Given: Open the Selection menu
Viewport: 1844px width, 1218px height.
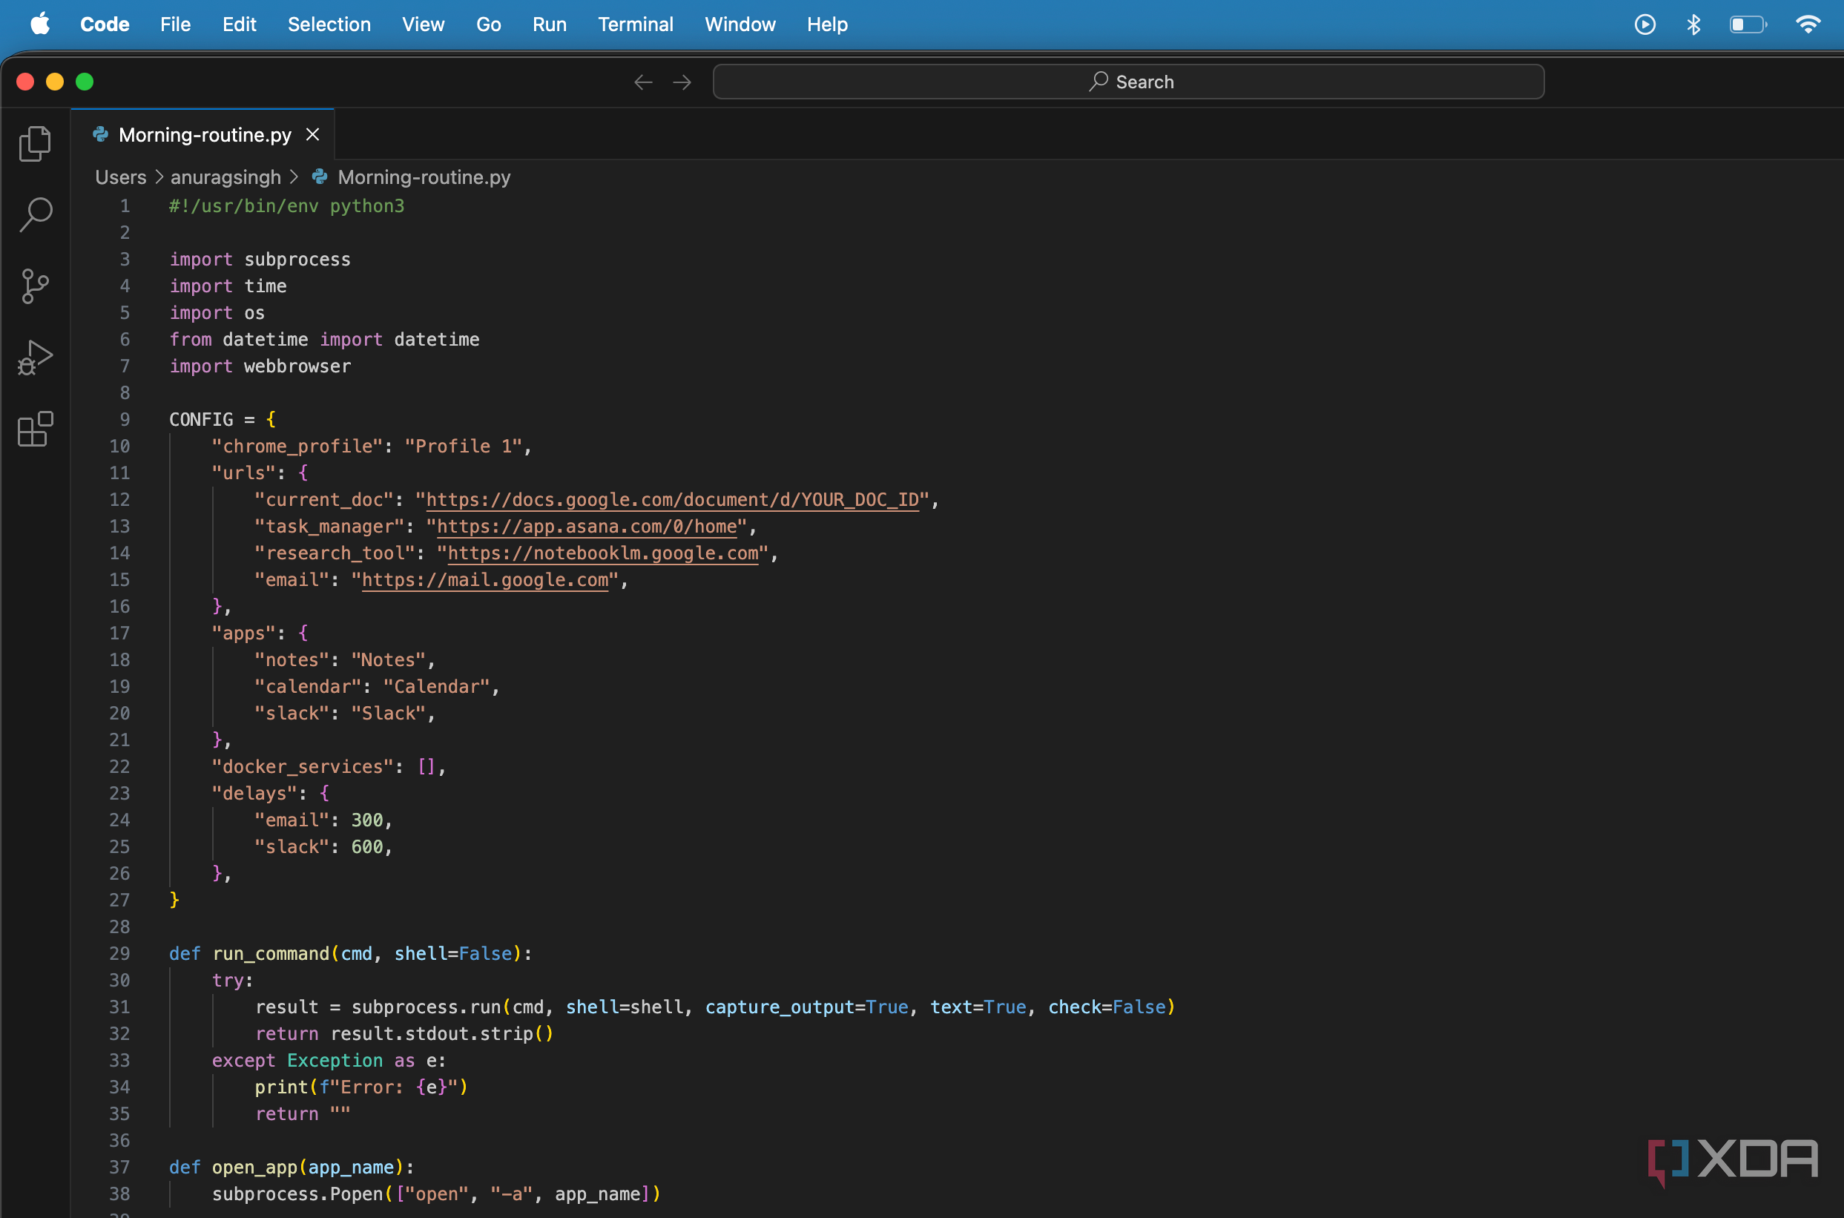Looking at the screenshot, I should tap(329, 25).
